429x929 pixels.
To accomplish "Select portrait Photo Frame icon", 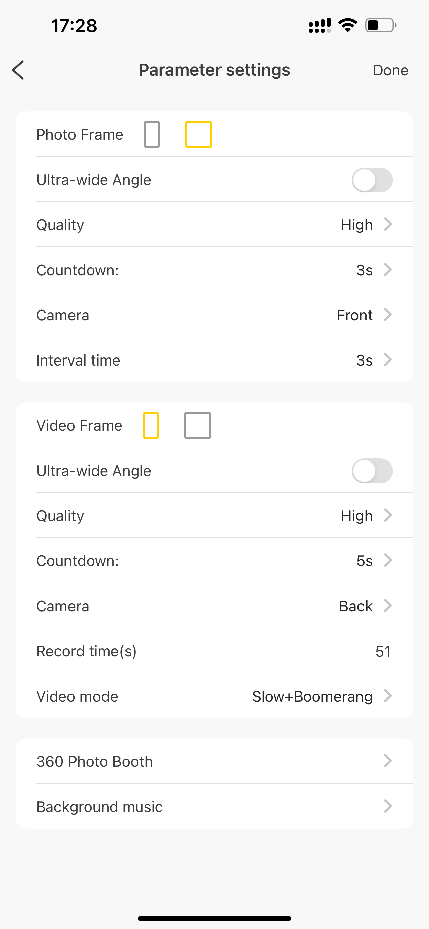I will pyautogui.click(x=152, y=134).
